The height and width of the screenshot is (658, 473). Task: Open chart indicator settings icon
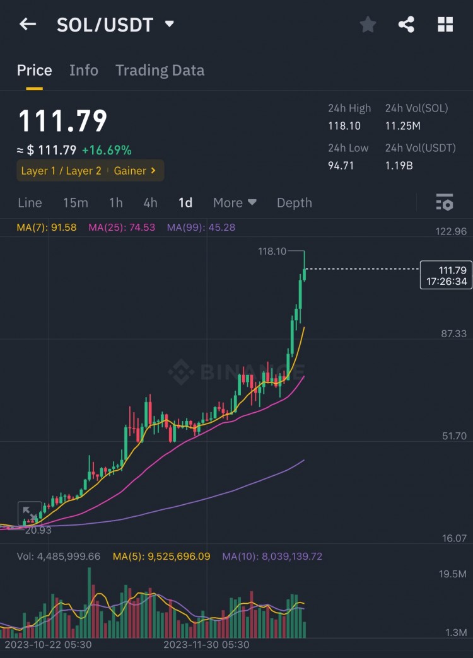click(x=445, y=202)
